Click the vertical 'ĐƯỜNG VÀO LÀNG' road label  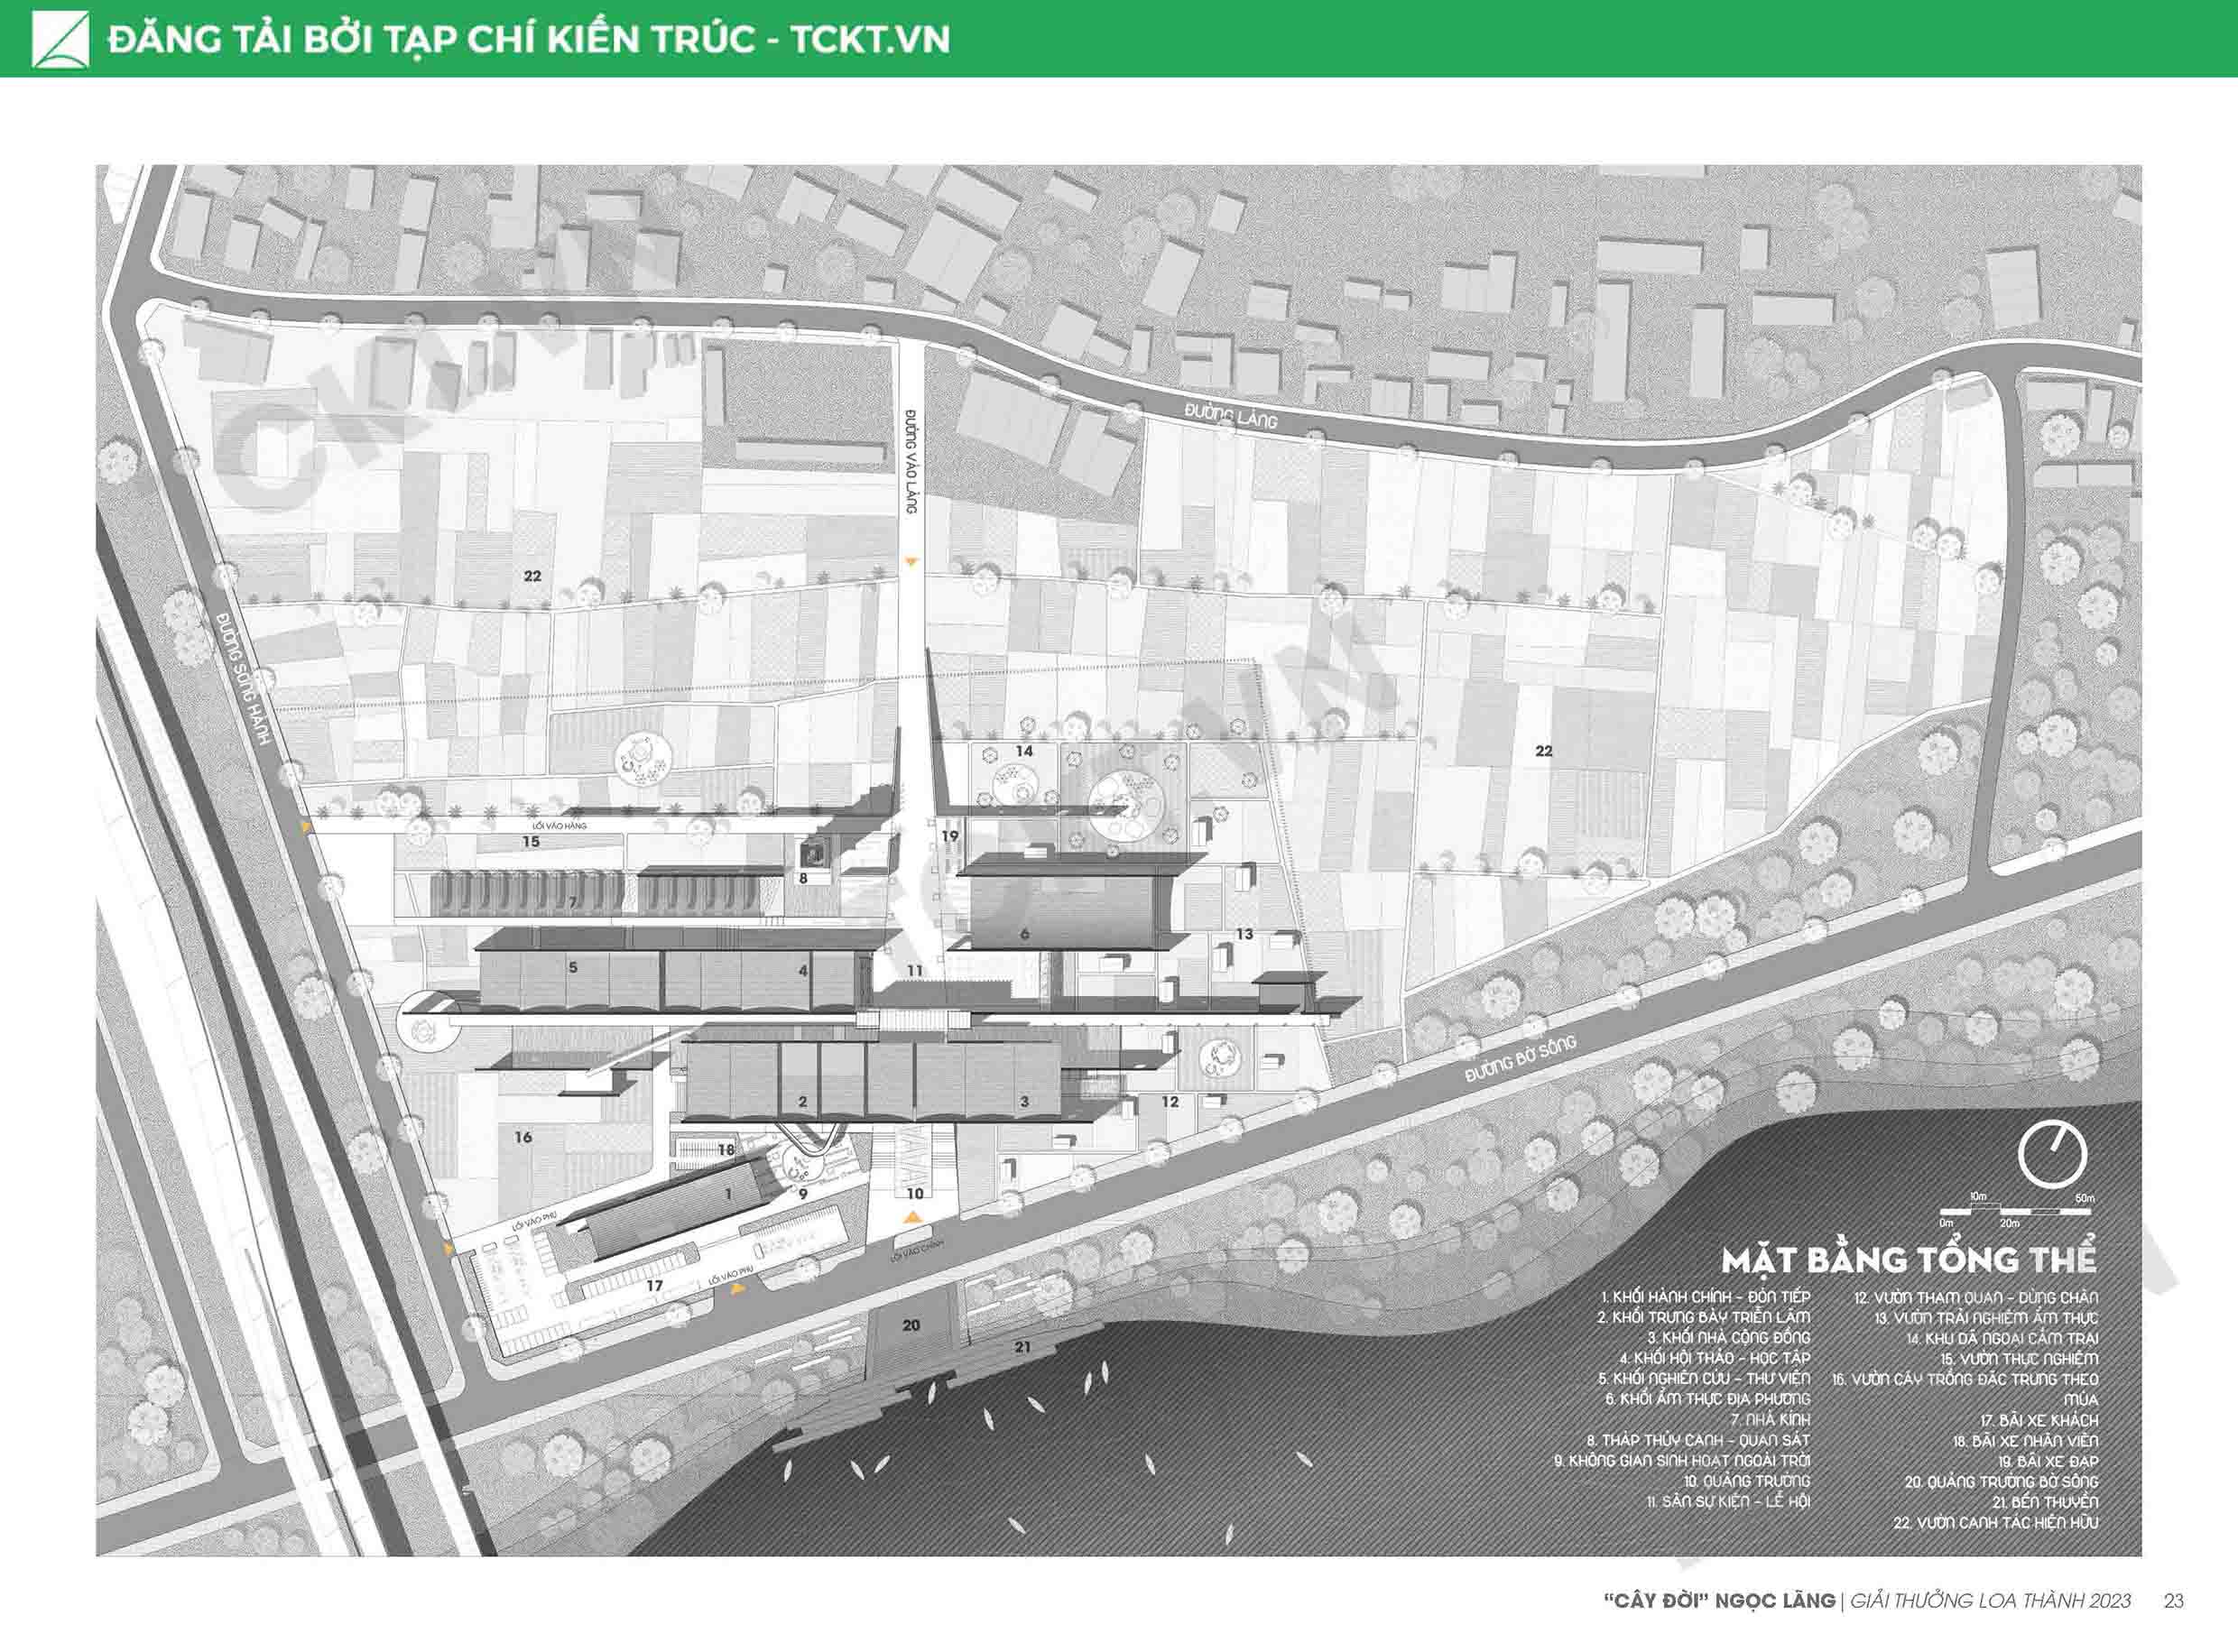[x=910, y=461]
